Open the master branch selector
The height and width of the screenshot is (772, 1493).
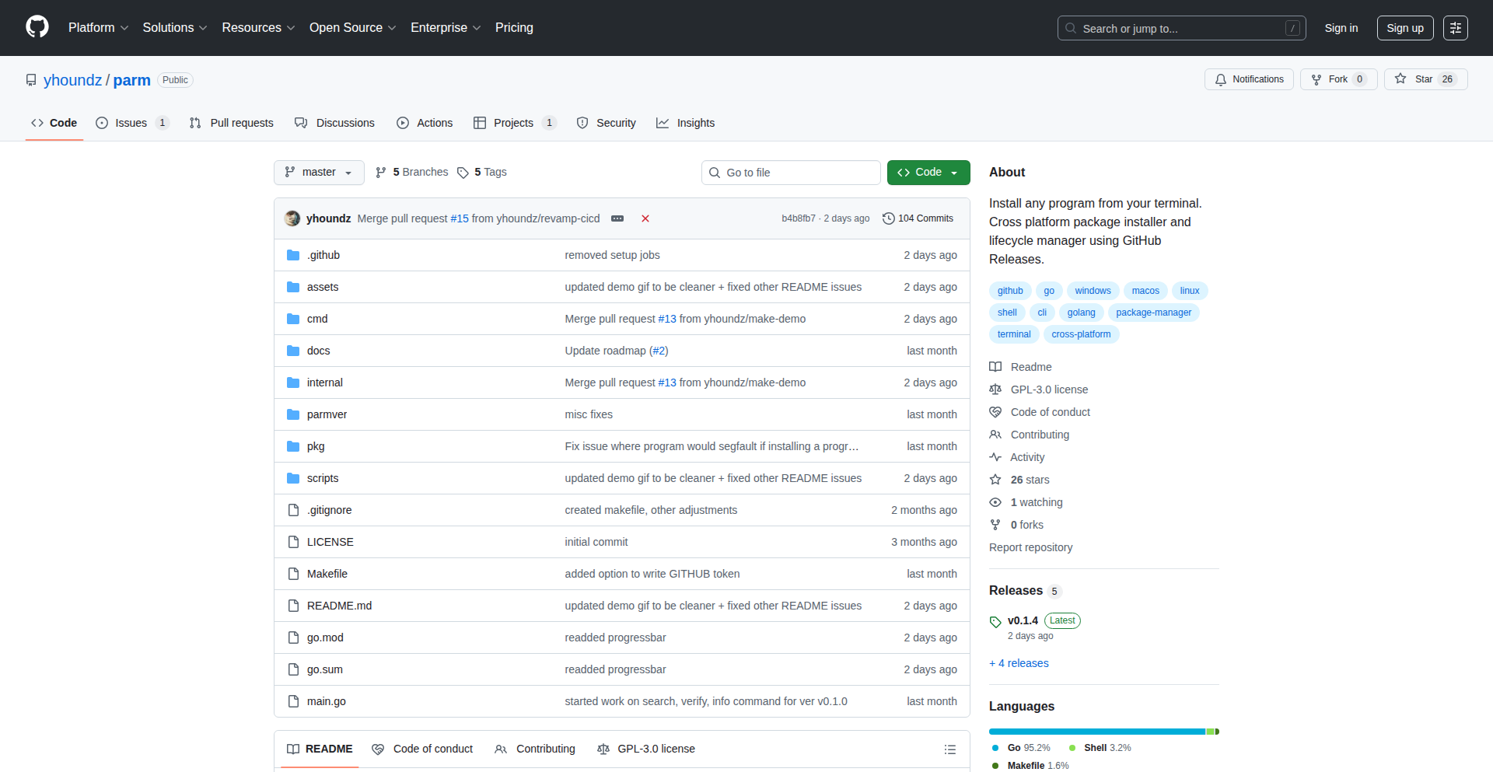pyautogui.click(x=318, y=172)
